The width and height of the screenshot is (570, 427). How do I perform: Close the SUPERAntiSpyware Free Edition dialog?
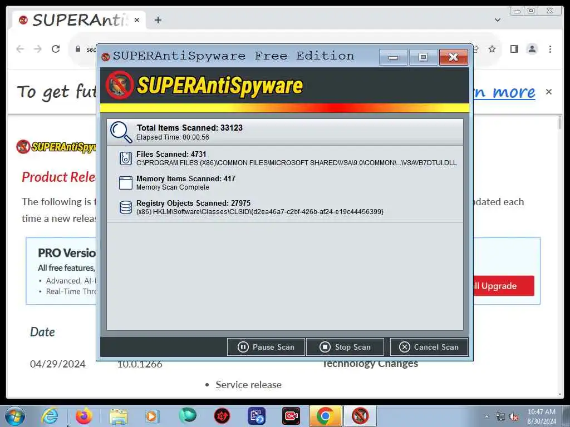click(453, 57)
